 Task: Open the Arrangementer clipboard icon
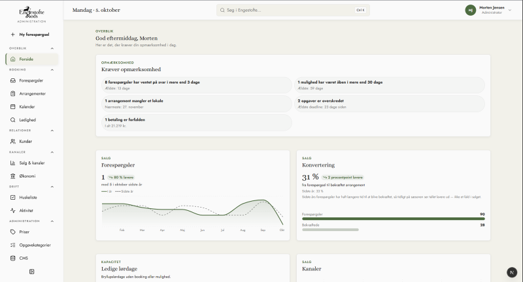pyautogui.click(x=12, y=93)
